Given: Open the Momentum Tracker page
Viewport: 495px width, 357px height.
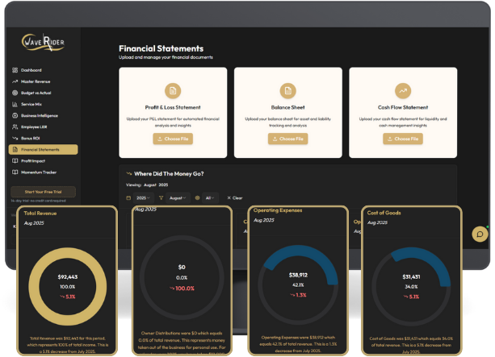Looking at the screenshot, I should tap(43, 172).
